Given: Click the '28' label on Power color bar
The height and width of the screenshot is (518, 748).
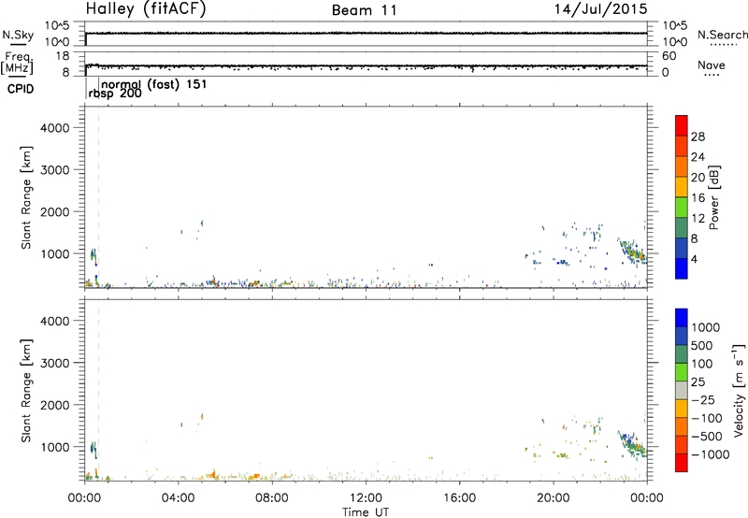Looking at the screenshot, I should (698, 137).
